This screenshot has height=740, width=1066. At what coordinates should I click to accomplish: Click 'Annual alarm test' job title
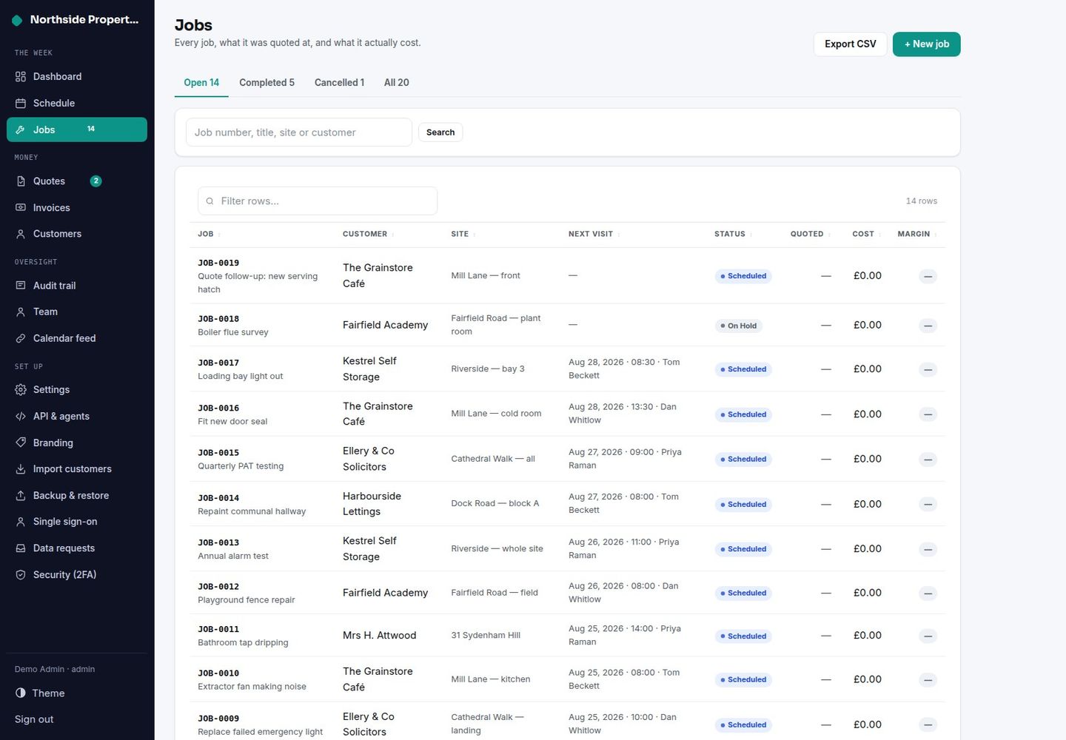233,556
